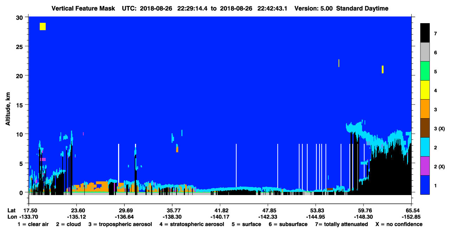Click the start time '22:29:14.4' in title
457x234 pixels.
[192, 8]
